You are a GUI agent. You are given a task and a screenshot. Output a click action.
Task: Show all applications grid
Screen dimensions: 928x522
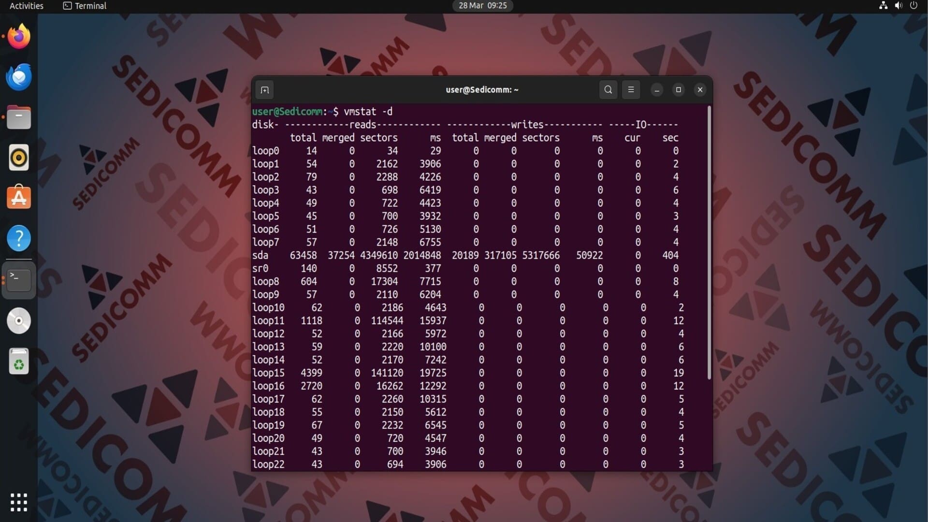pyautogui.click(x=19, y=502)
